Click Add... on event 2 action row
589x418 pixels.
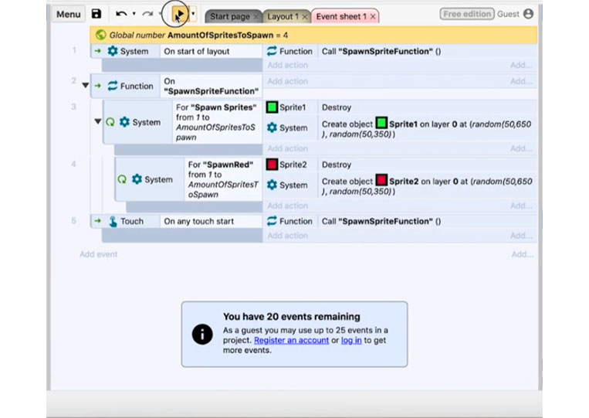tap(521, 81)
